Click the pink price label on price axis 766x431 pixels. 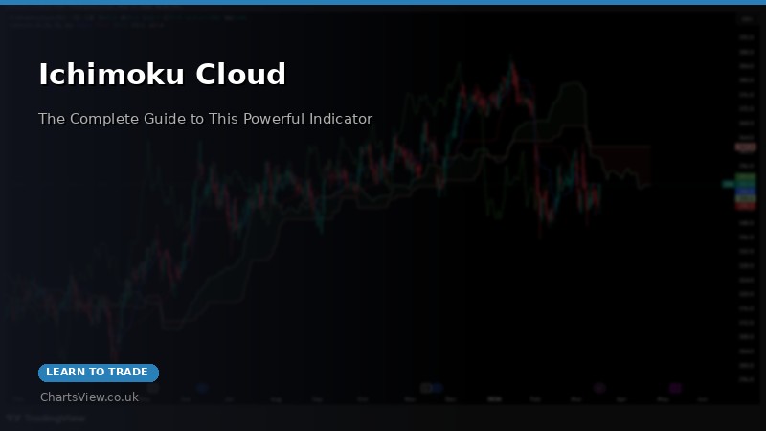click(745, 147)
